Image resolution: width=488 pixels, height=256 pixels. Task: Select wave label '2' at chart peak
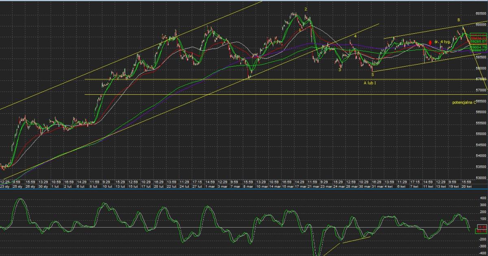(x=306, y=9)
